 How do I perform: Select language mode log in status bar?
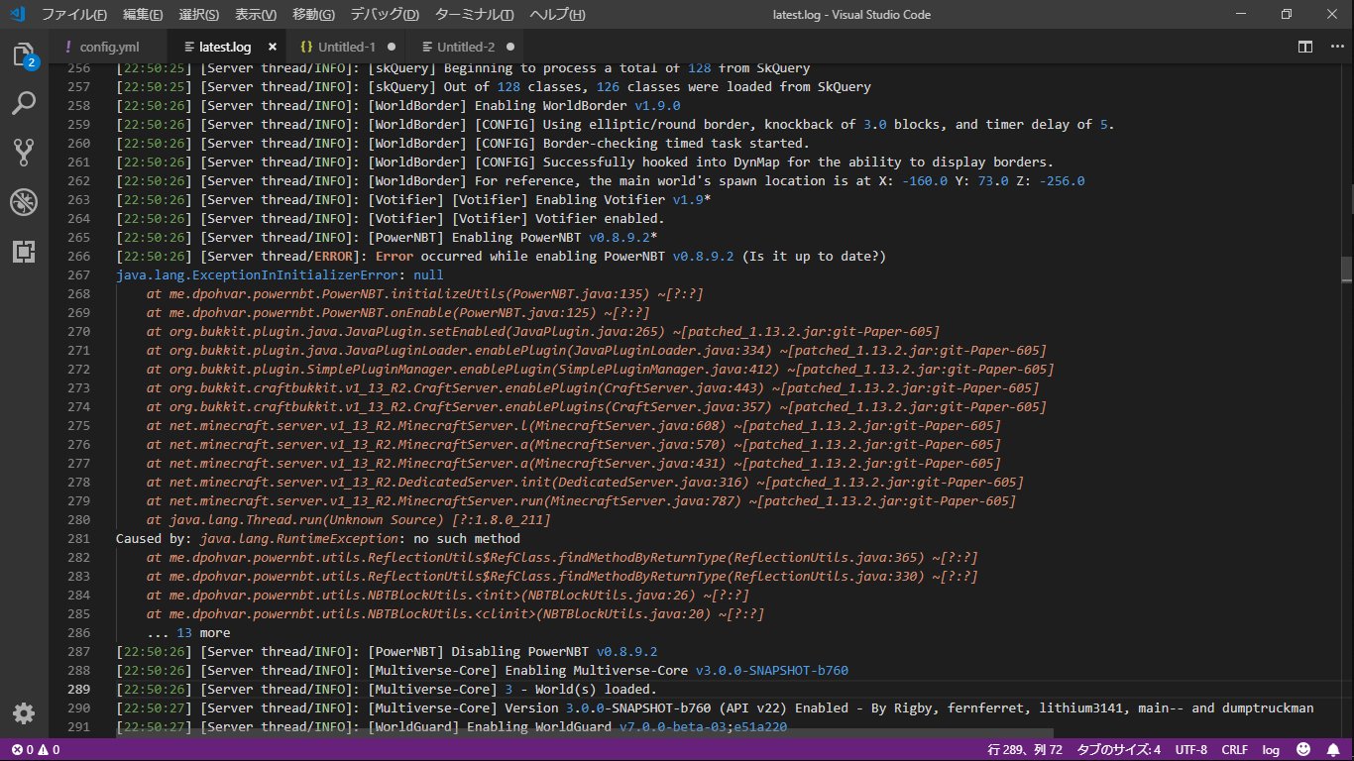[x=1271, y=750]
